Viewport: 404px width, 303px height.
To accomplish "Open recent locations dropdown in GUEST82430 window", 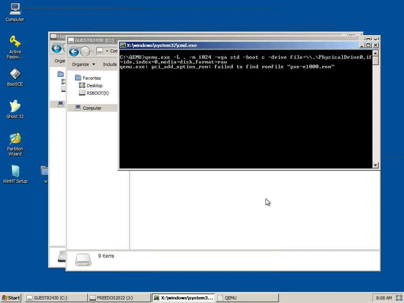I will pos(92,52).
